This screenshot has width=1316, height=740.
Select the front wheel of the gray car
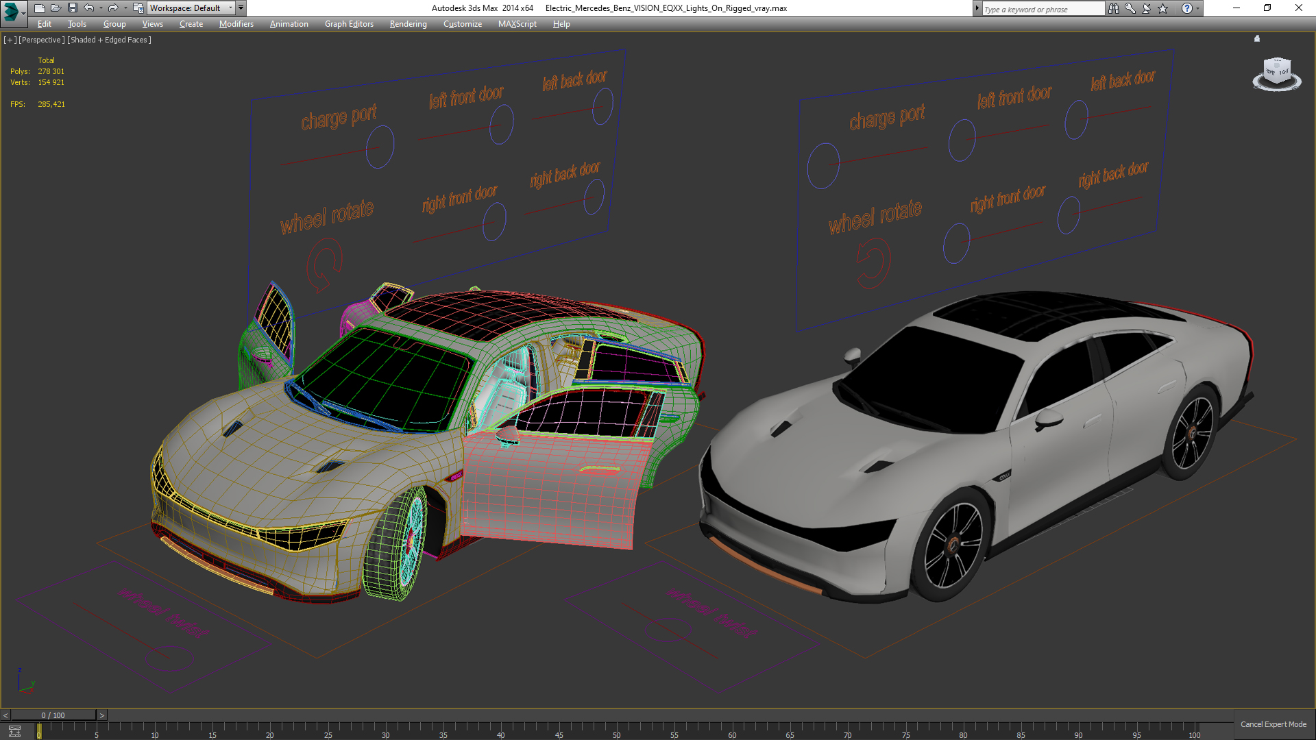tap(953, 545)
